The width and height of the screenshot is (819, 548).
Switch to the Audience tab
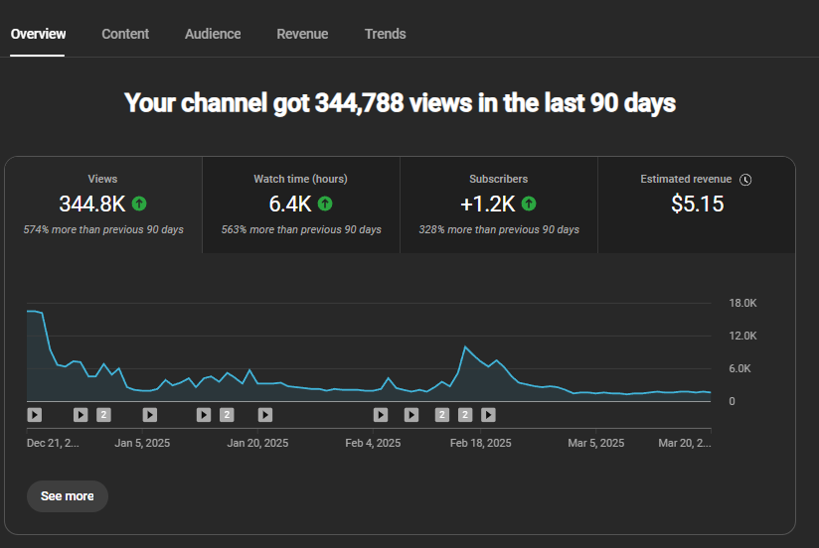point(213,34)
